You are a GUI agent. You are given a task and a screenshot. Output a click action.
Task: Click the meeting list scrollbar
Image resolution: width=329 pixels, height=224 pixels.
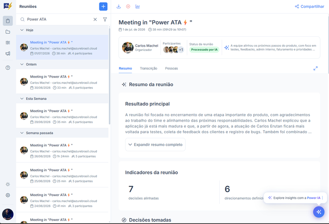point(109,75)
